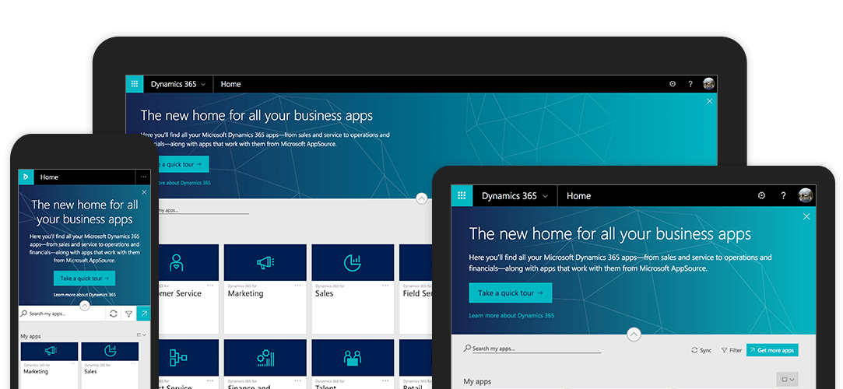
Task: Click the Sales tile name on the large back tablet
Action: (324, 294)
